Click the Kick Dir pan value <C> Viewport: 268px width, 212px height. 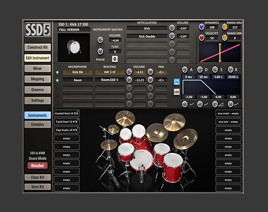(x=161, y=72)
